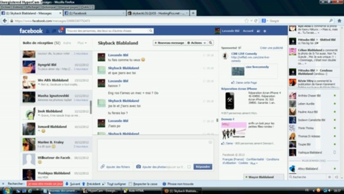This screenshot has width=344, height=194.
Task: Click emoticon icon in reply box
Action: 210,143
